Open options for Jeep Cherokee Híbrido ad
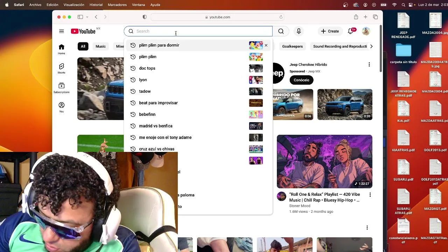 (x=369, y=64)
